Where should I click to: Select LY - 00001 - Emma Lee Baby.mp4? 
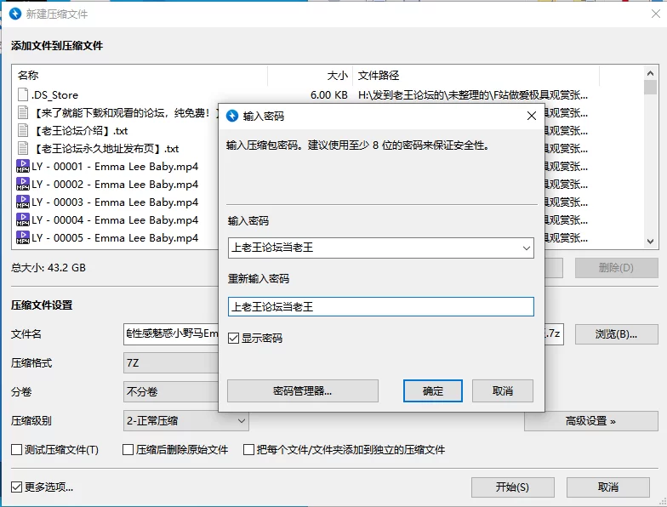pyautogui.click(x=115, y=167)
